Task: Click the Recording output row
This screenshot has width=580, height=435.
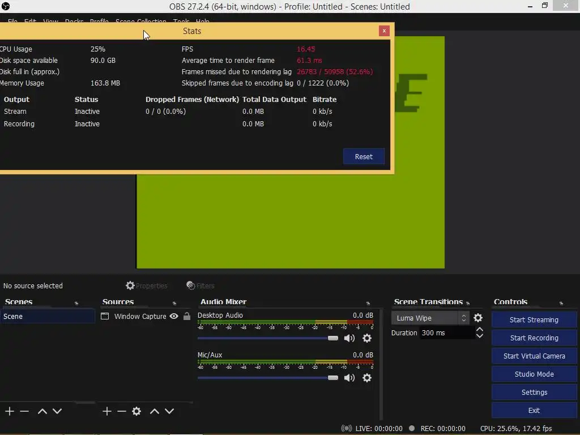Action: 168,124
